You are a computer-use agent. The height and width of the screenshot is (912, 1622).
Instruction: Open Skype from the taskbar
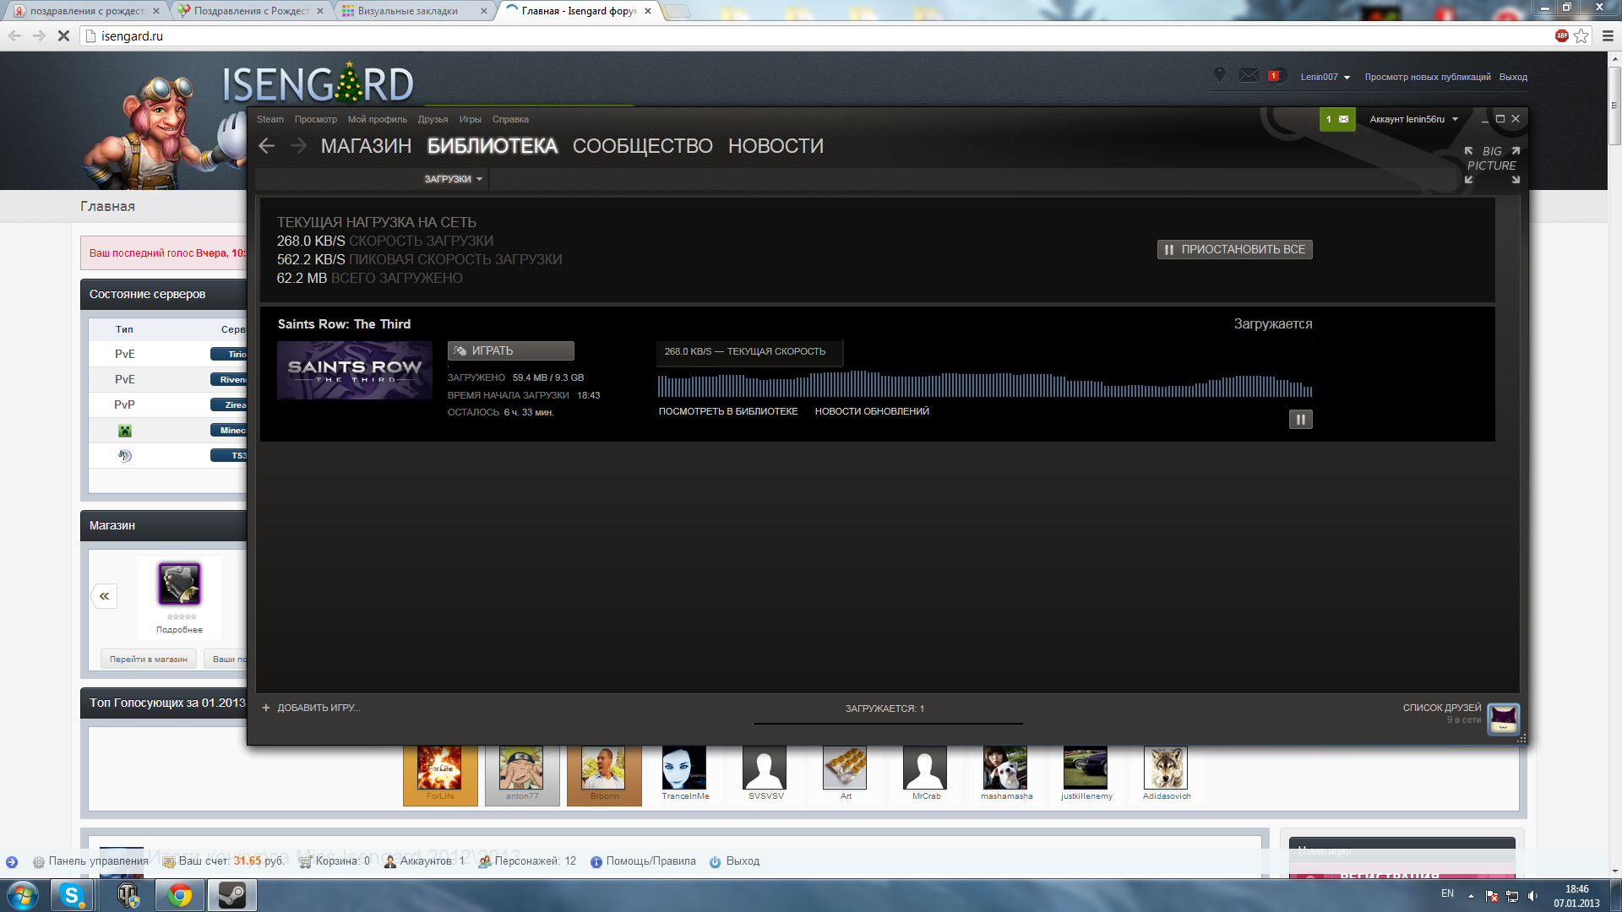(72, 895)
